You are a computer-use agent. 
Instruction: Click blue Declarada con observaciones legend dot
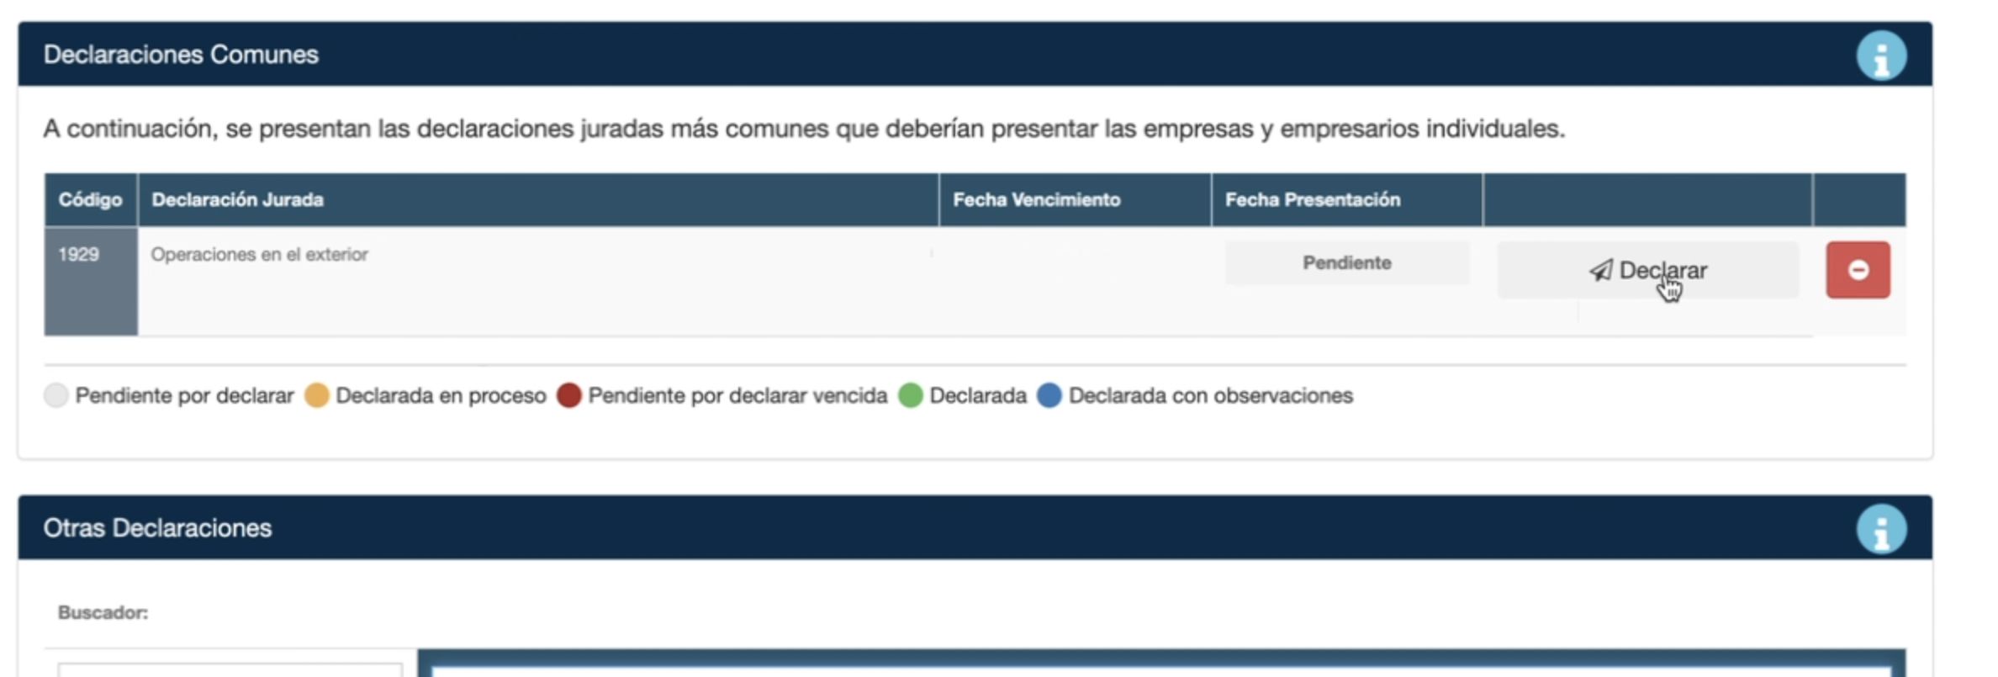coord(1049,395)
